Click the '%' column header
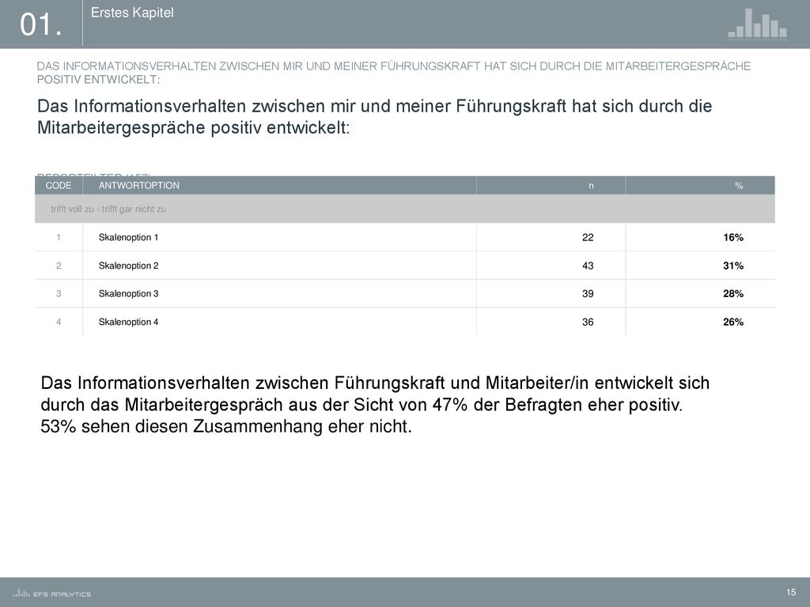Screen dimensions: 810x607 (739, 186)
